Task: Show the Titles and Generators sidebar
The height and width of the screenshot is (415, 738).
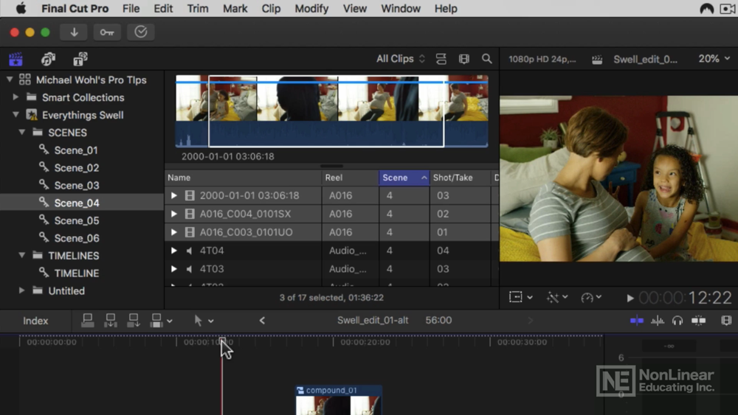Action: pyautogui.click(x=80, y=59)
